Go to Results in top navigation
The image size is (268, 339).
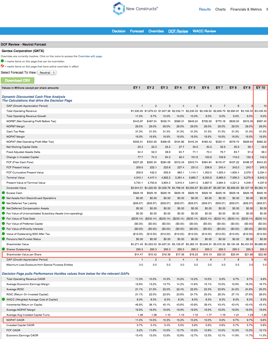[x=205, y=9]
